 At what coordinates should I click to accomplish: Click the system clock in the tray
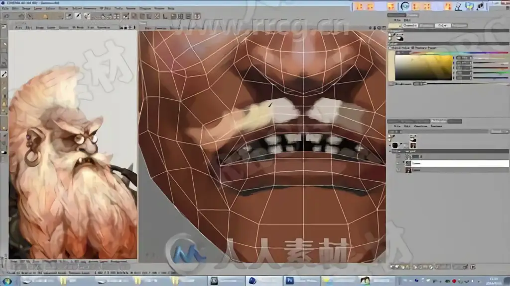(x=494, y=281)
